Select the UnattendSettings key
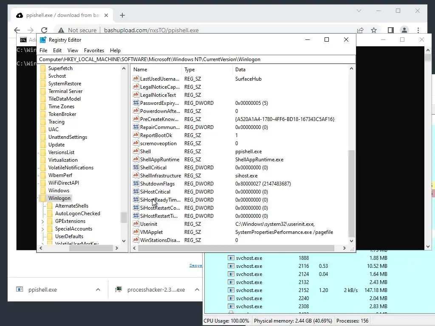Viewport: 435px width, 326px height. [x=68, y=137]
